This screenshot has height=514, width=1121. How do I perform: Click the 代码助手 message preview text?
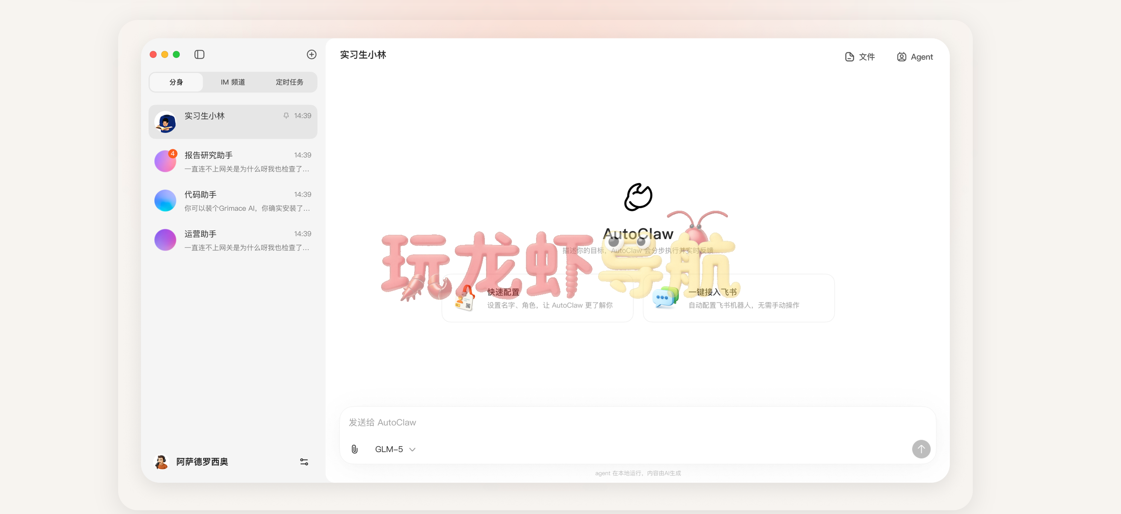click(x=247, y=208)
